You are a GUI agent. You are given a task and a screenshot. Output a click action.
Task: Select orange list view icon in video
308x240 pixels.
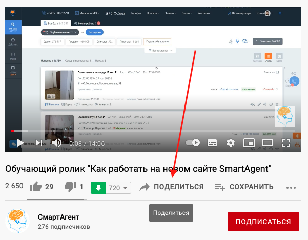pyautogui.click(x=268, y=56)
